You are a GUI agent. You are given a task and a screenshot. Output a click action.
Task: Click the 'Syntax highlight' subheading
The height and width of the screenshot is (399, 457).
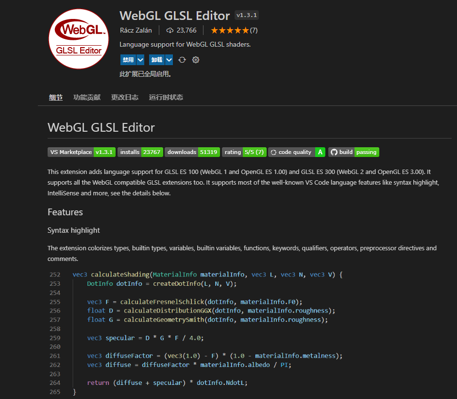pos(74,230)
